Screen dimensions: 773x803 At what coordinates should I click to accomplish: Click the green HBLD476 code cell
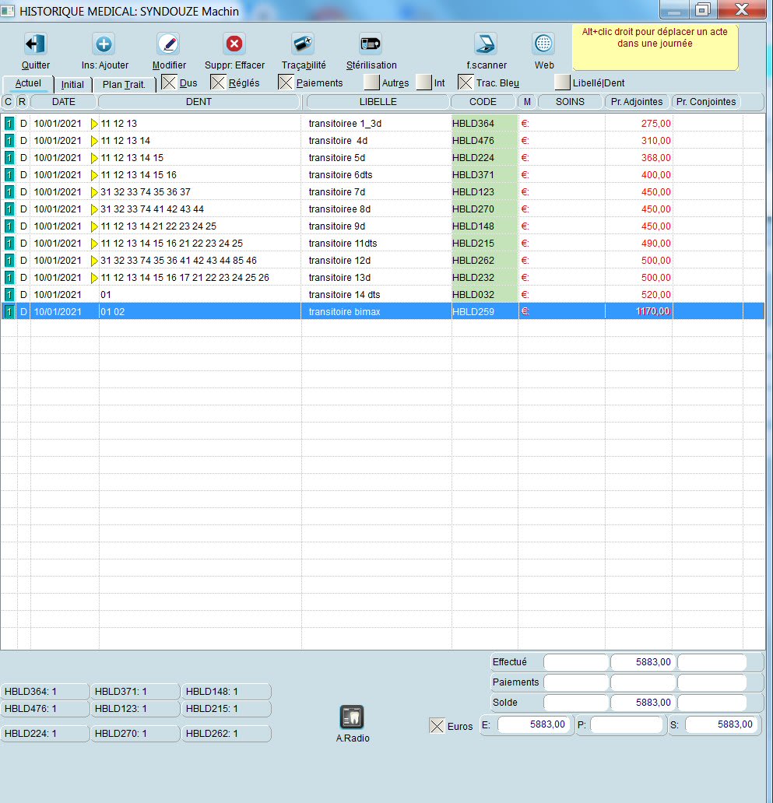click(x=484, y=141)
